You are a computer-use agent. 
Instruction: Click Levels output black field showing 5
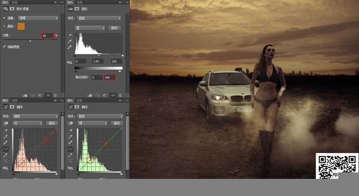[x=97, y=77]
